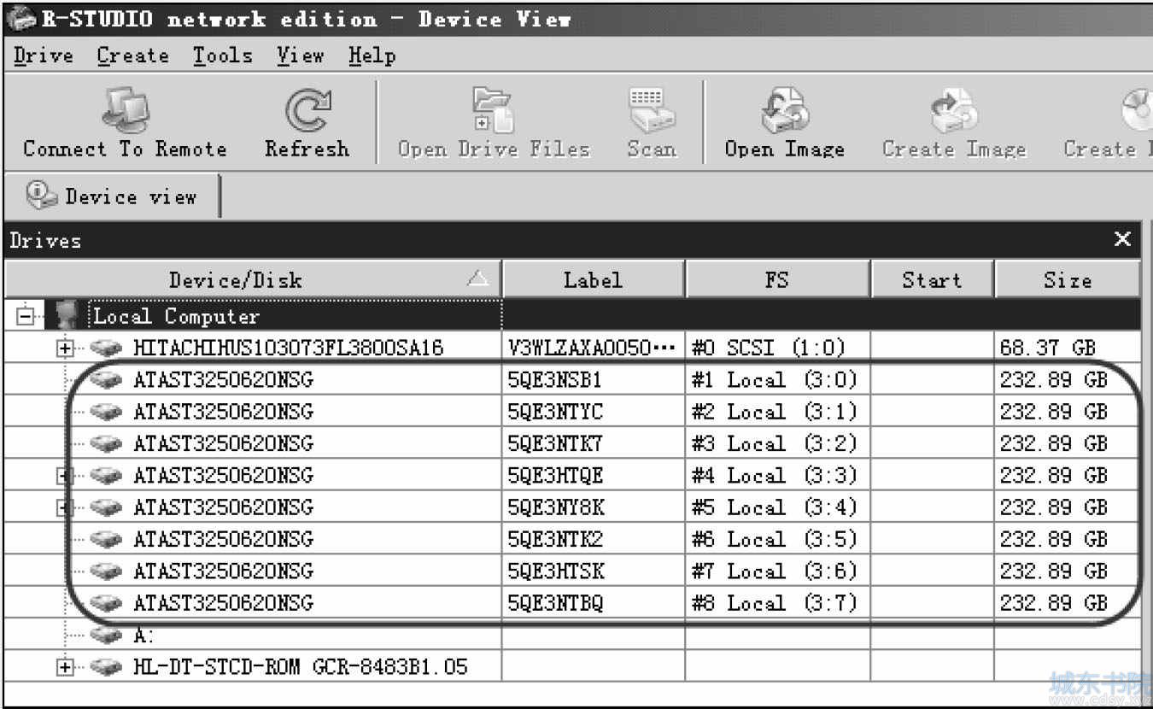Screen dimensions: 1153x709
Task: Click the Scan toolbar icon
Action: point(652,111)
